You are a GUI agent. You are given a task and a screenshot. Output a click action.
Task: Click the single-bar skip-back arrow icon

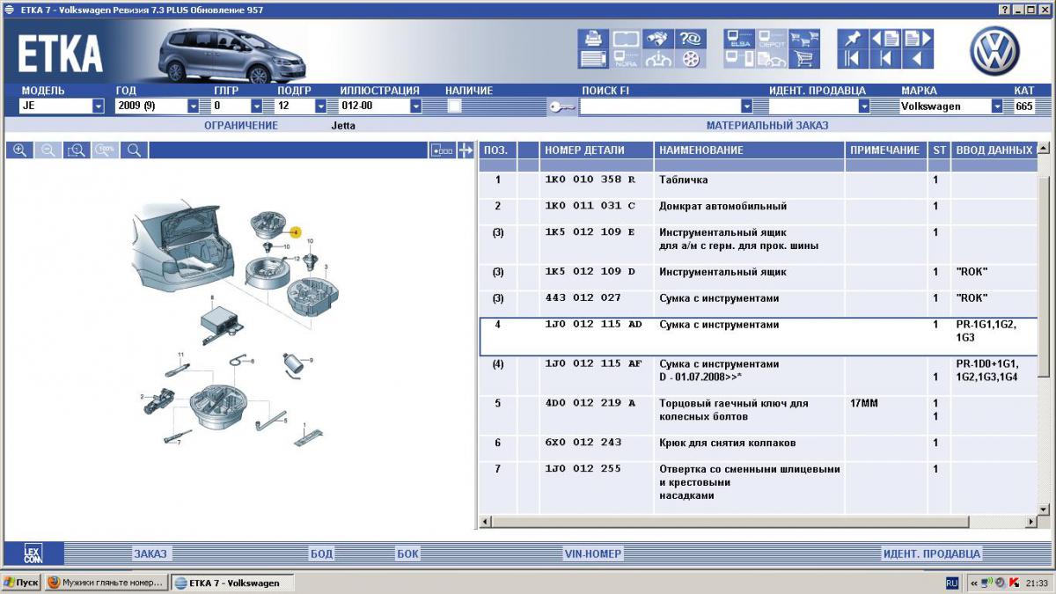[885, 59]
